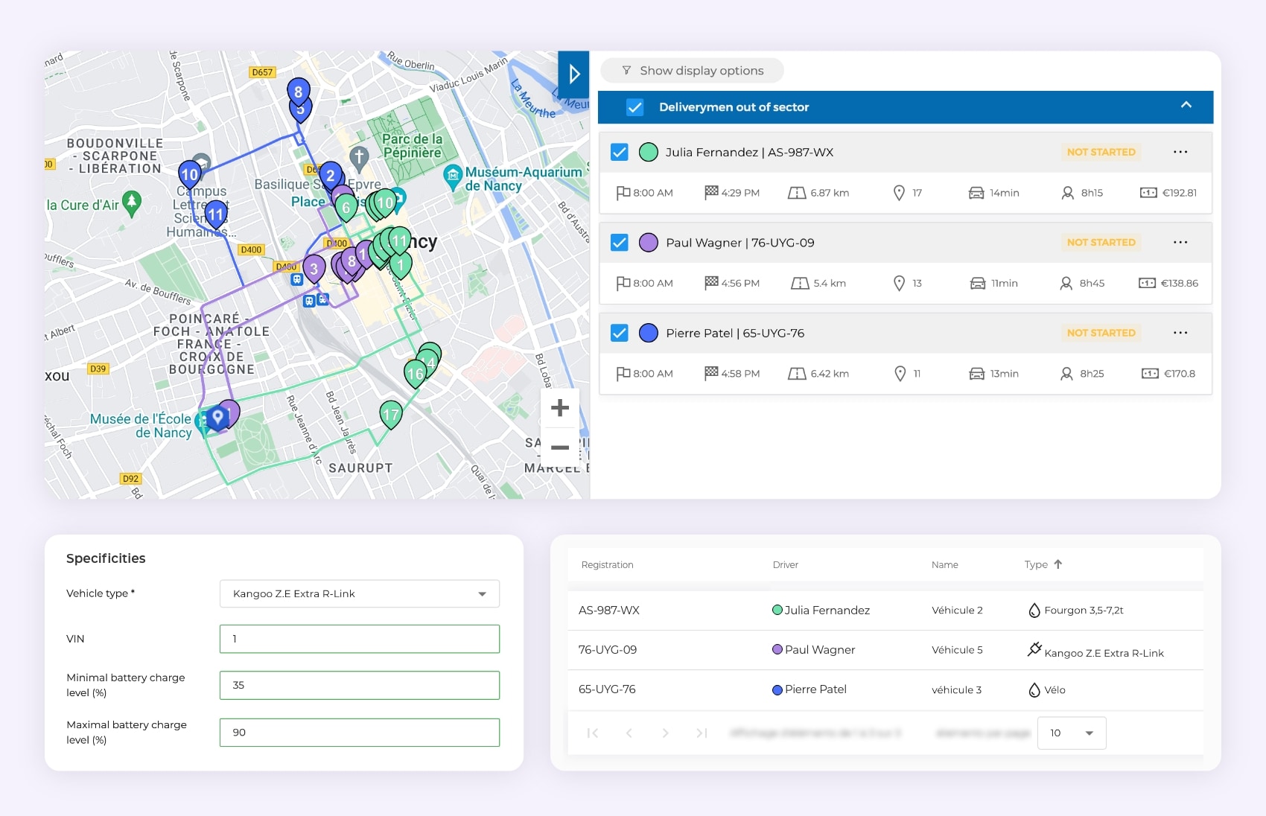
Task: Click the next page arrow in pagination
Action: [x=665, y=733]
